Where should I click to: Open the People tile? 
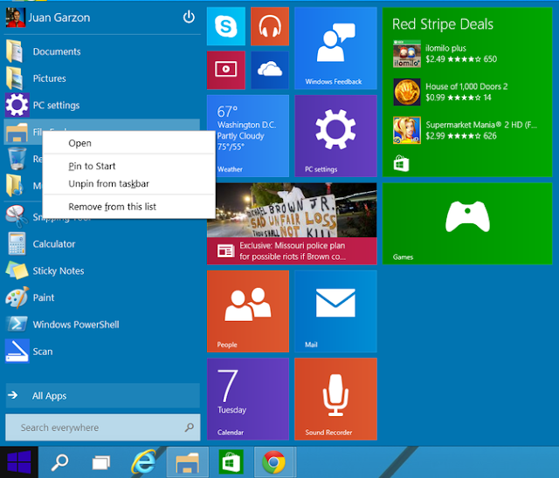[x=248, y=311]
